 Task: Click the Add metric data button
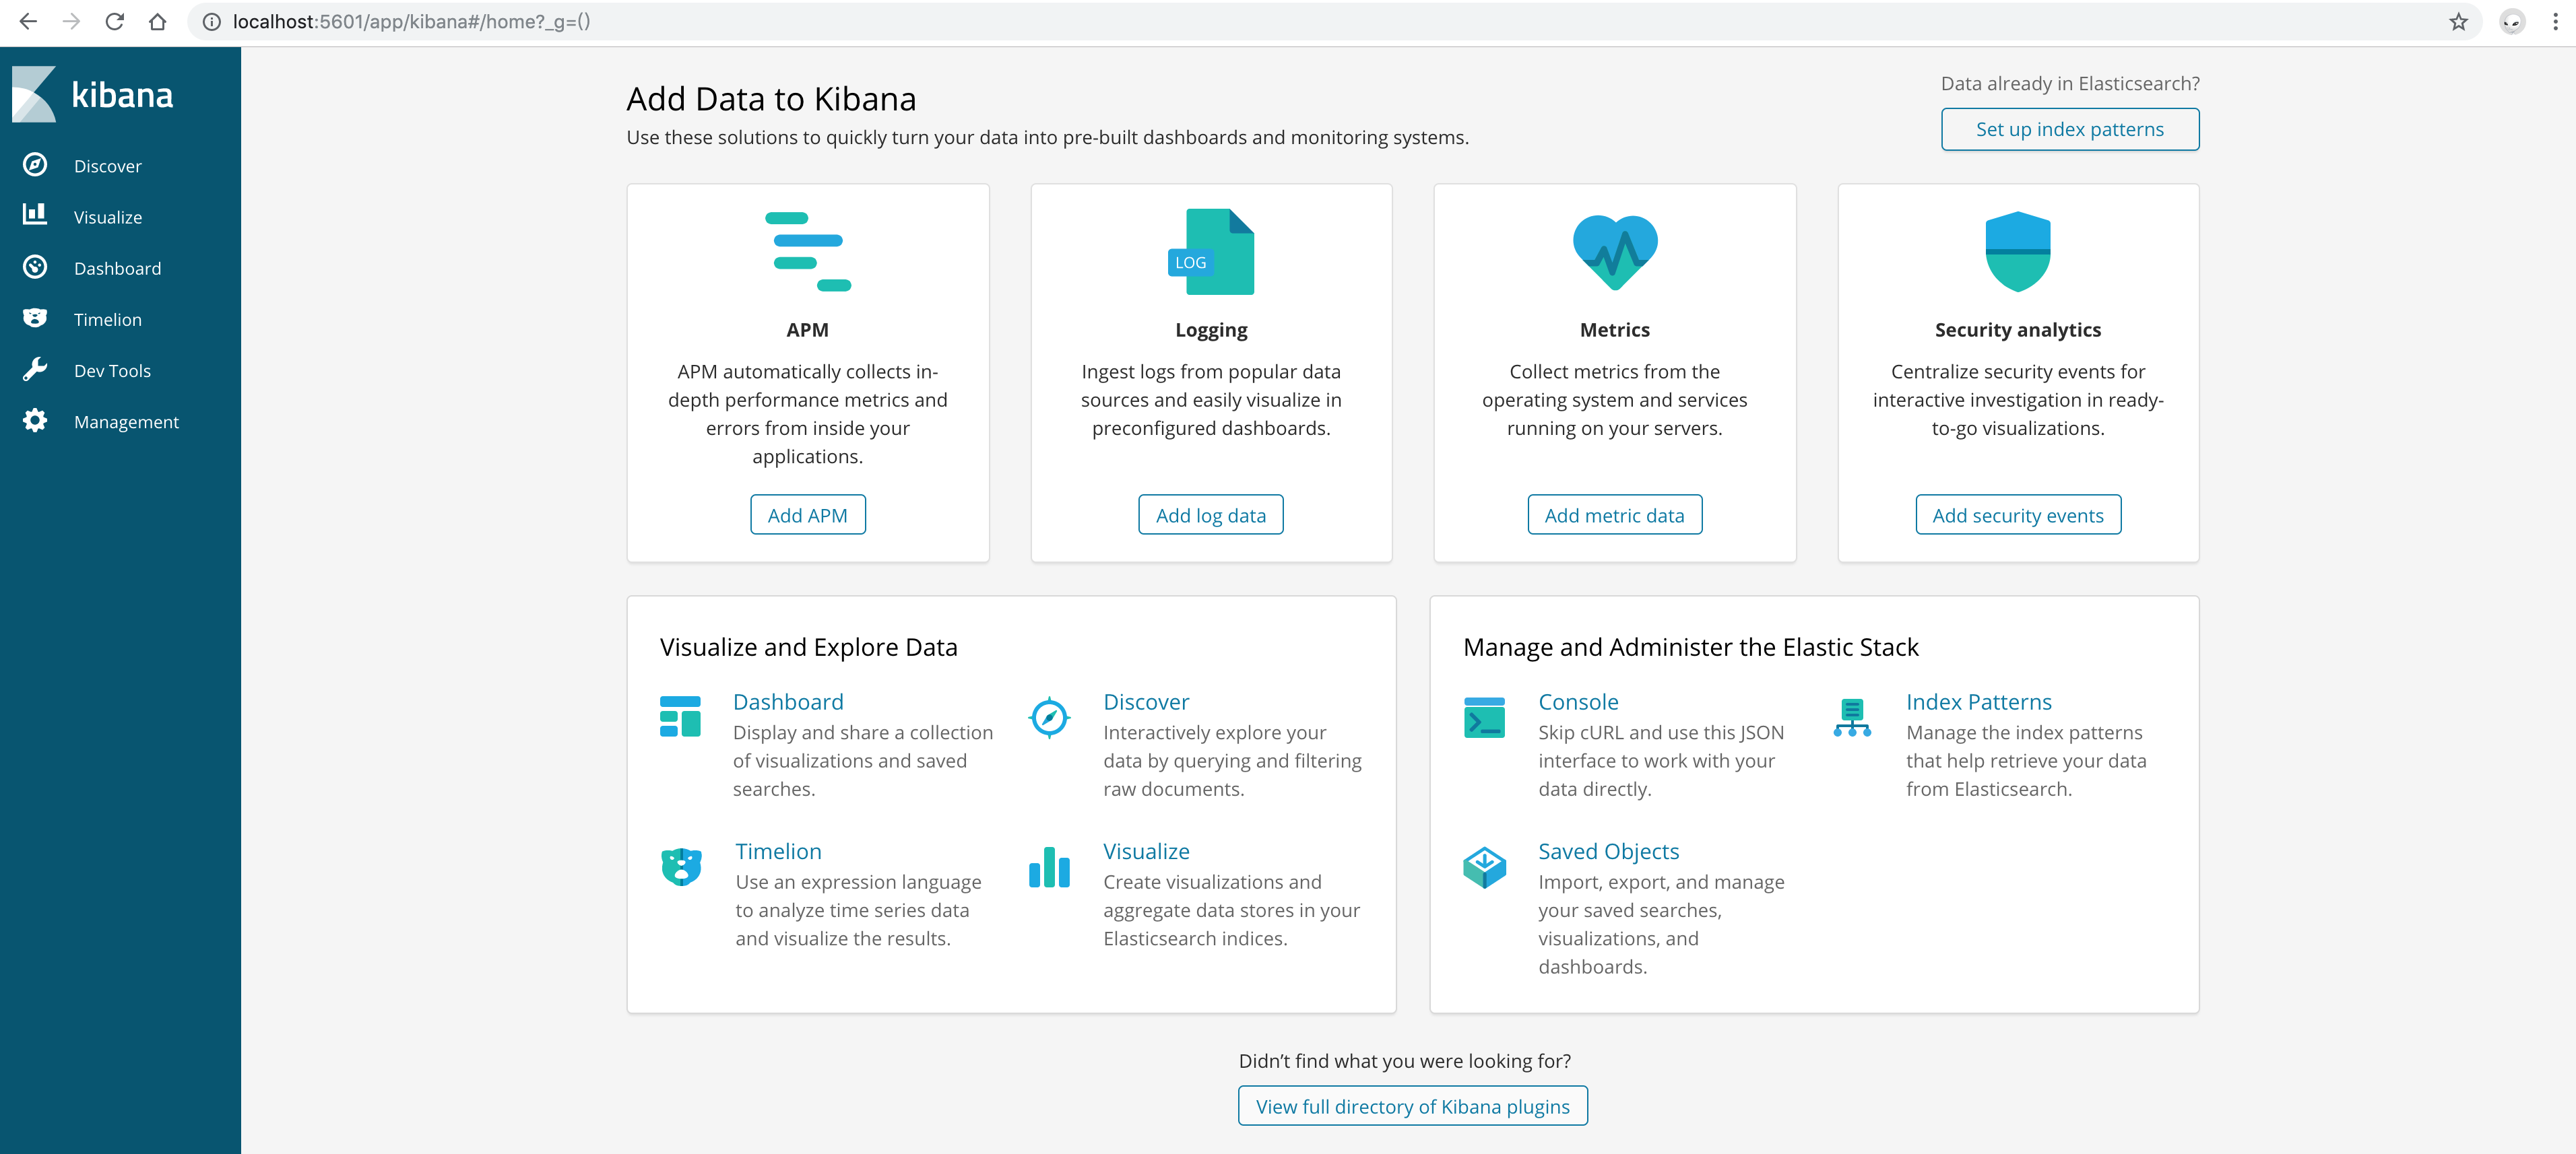point(1614,514)
